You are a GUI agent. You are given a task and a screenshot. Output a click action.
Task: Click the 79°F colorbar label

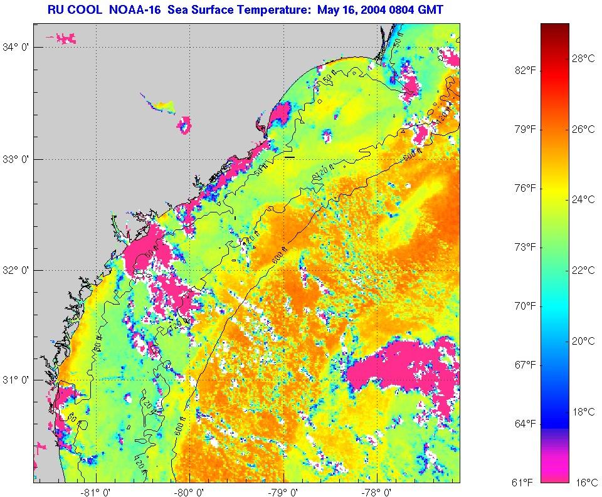point(525,129)
